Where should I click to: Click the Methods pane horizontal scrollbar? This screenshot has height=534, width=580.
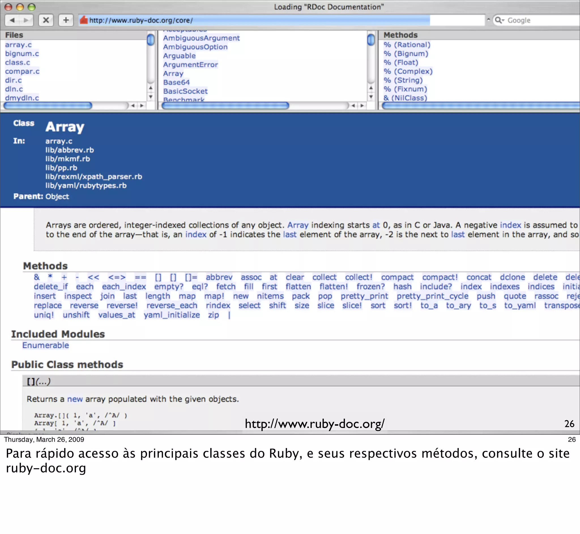point(481,106)
